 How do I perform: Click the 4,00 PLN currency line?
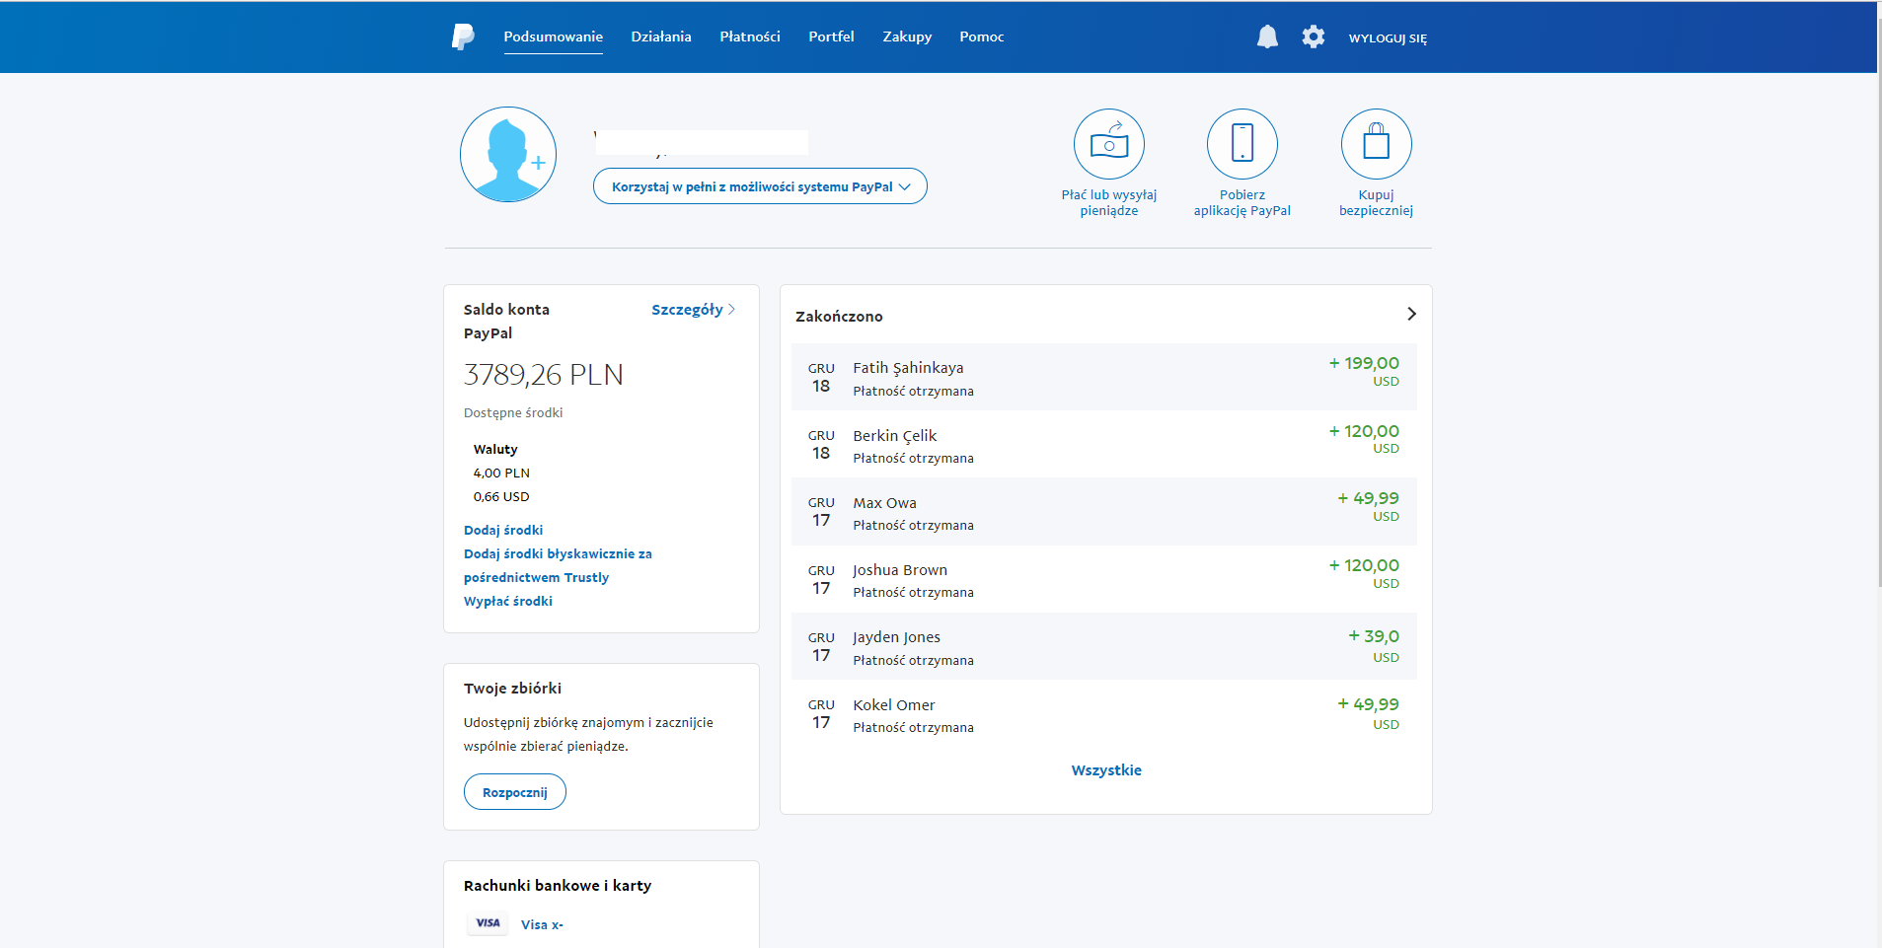[501, 474]
